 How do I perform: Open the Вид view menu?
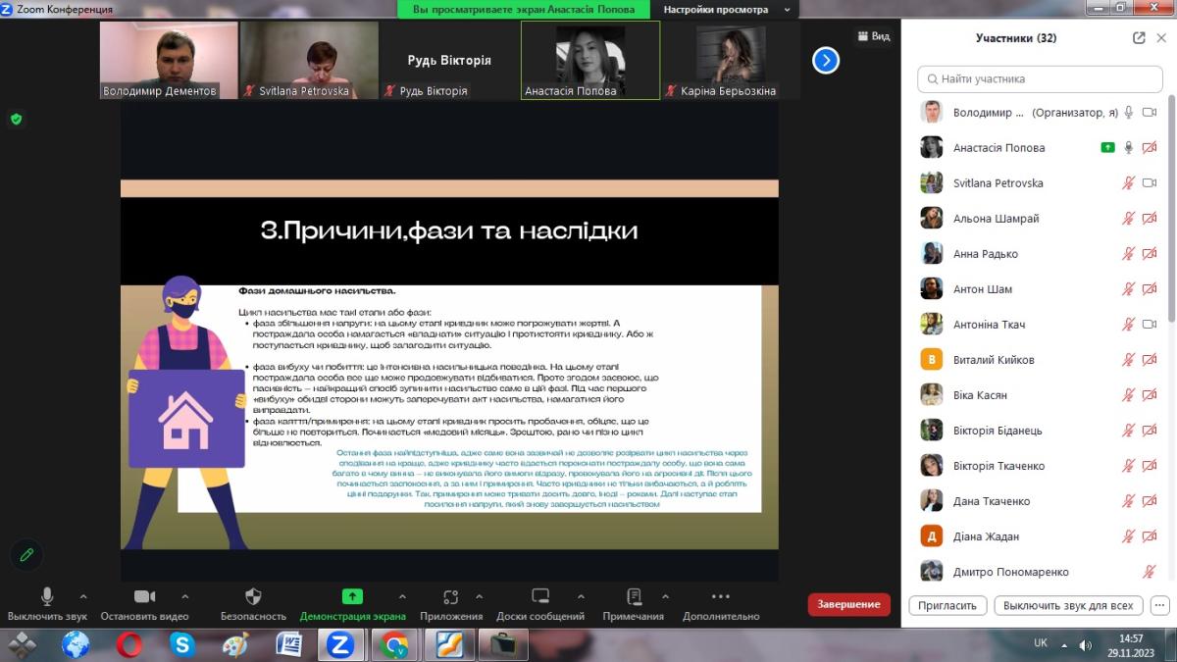tap(873, 36)
